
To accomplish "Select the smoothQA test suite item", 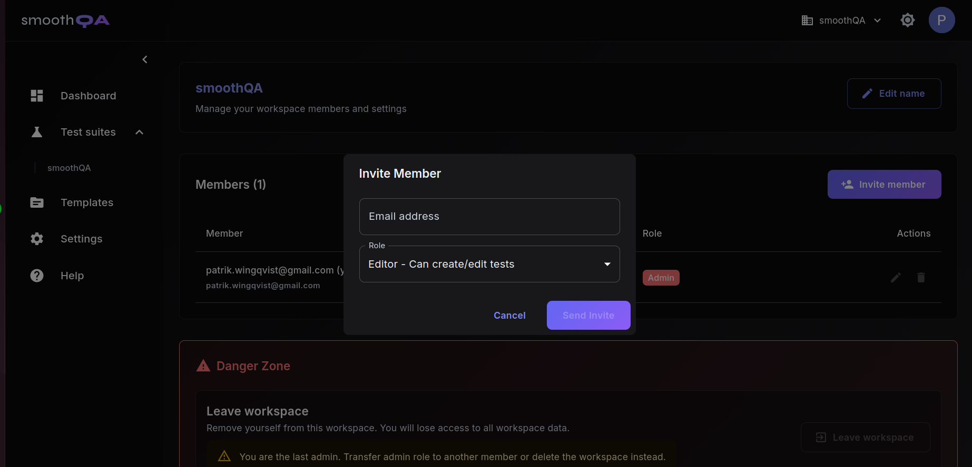I will tap(69, 168).
